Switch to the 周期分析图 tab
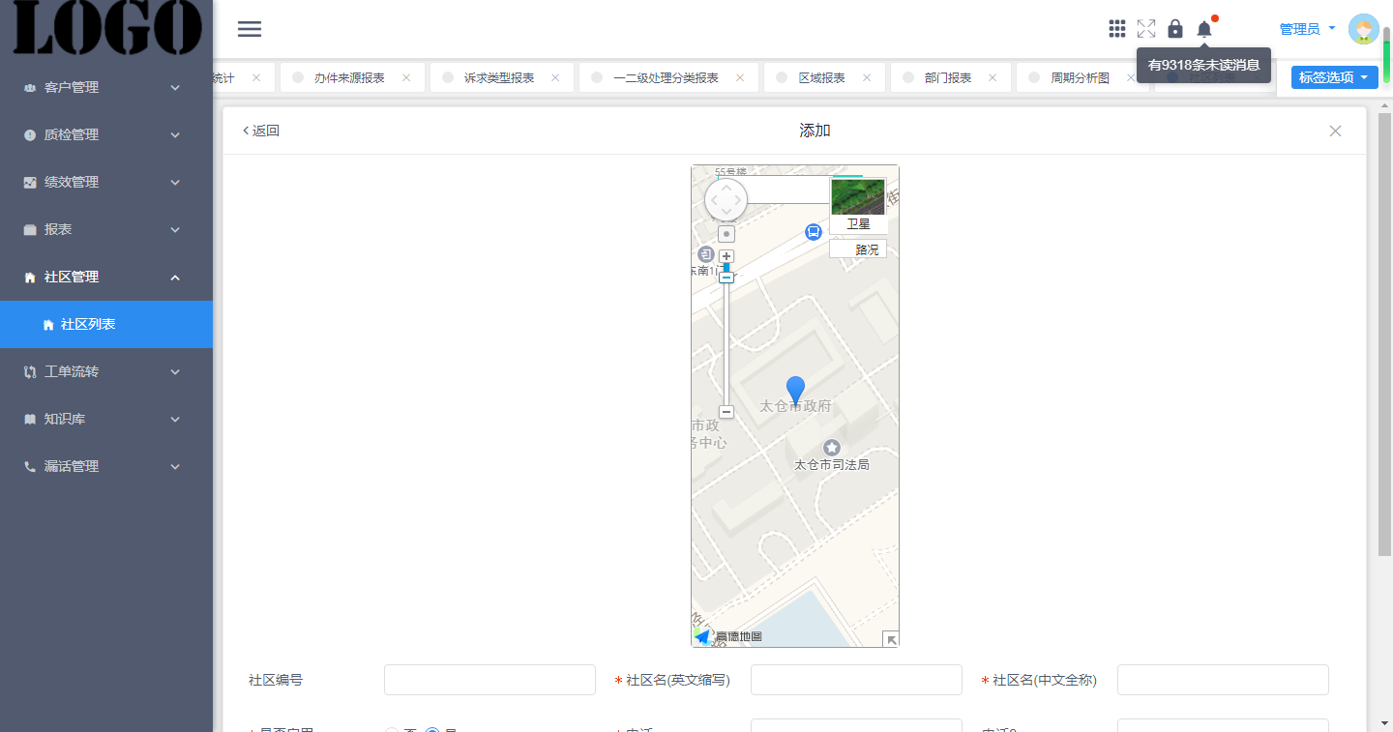Screen dimensions: 1393x732 coord(1081,77)
